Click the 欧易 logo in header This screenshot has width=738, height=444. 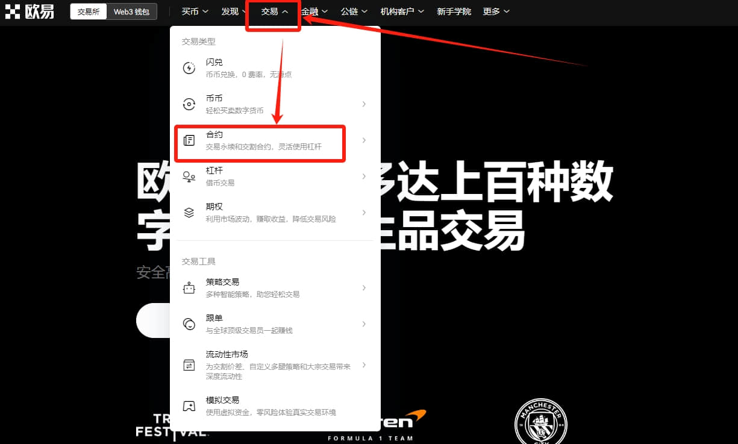(30, 11)
